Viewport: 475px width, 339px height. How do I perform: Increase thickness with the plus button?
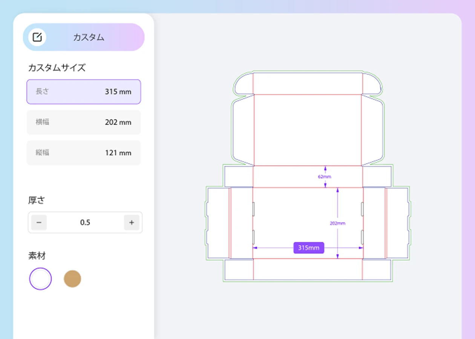click(x=132, y=223)
